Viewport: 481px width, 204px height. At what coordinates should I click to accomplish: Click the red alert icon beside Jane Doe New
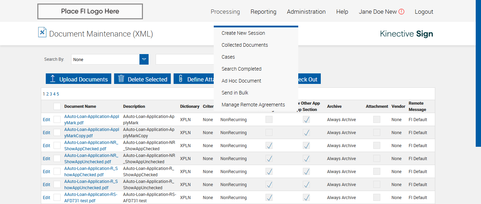click(401, 12)
